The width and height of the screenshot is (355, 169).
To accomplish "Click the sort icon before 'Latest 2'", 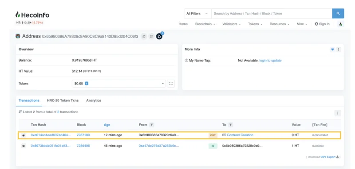I will coord(20,112).
